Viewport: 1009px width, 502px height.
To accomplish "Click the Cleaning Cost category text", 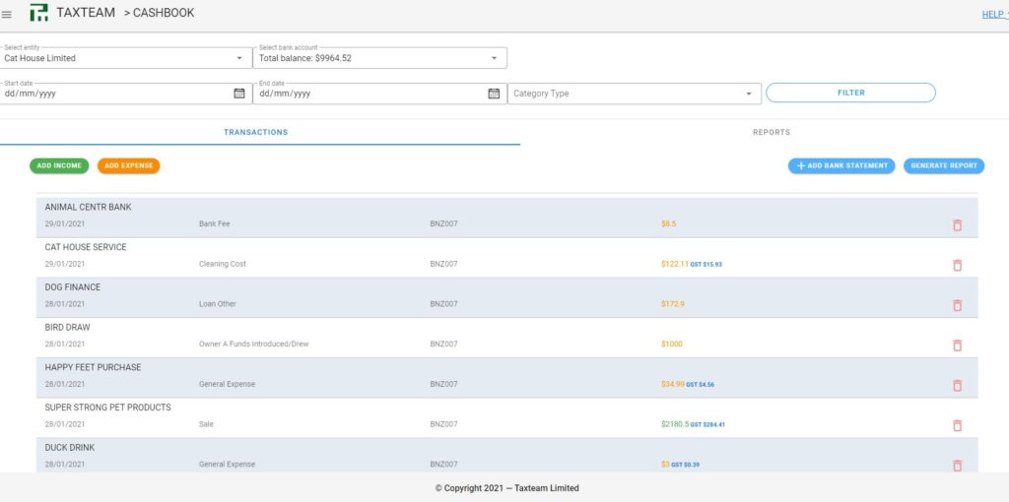I will point(223,264).
